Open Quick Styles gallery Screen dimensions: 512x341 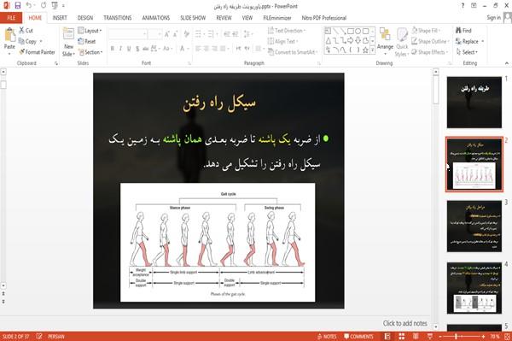coord(402,43)
